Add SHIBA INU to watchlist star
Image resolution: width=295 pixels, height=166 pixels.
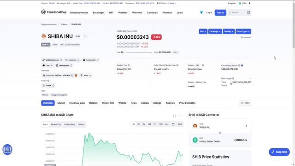tap(85, 36)
